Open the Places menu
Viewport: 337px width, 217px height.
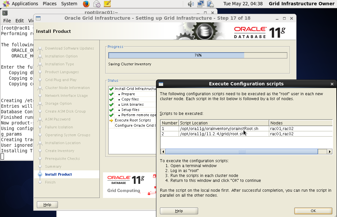[x=49, y=4]
